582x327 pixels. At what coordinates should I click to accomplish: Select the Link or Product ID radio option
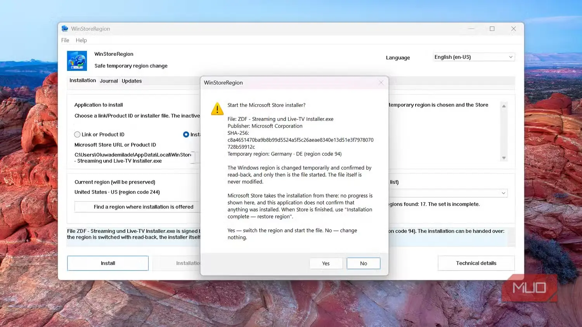point(77,134)
